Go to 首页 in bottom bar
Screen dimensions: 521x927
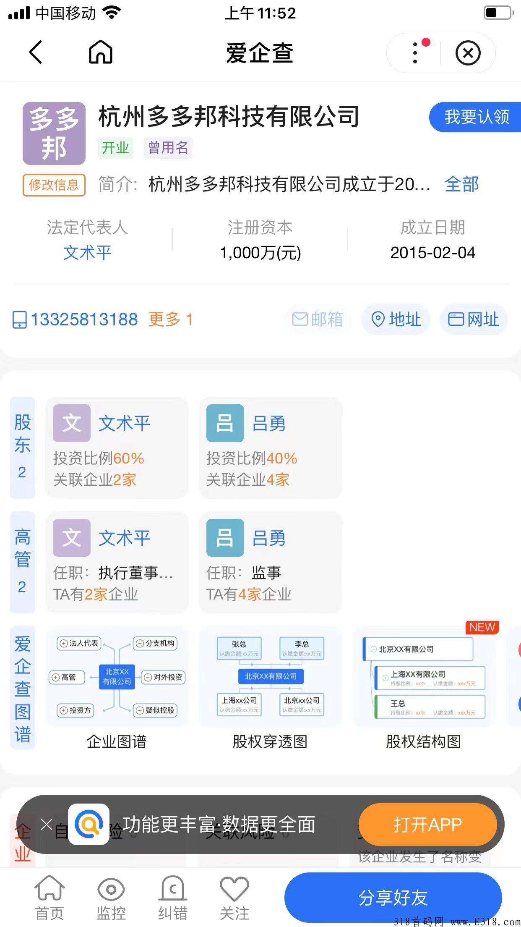pyautogui.click(x=49, y=898)
